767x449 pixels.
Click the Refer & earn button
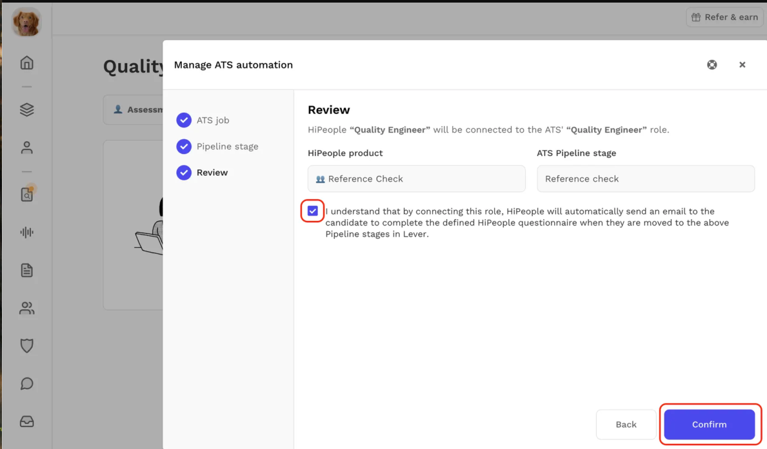724,17
